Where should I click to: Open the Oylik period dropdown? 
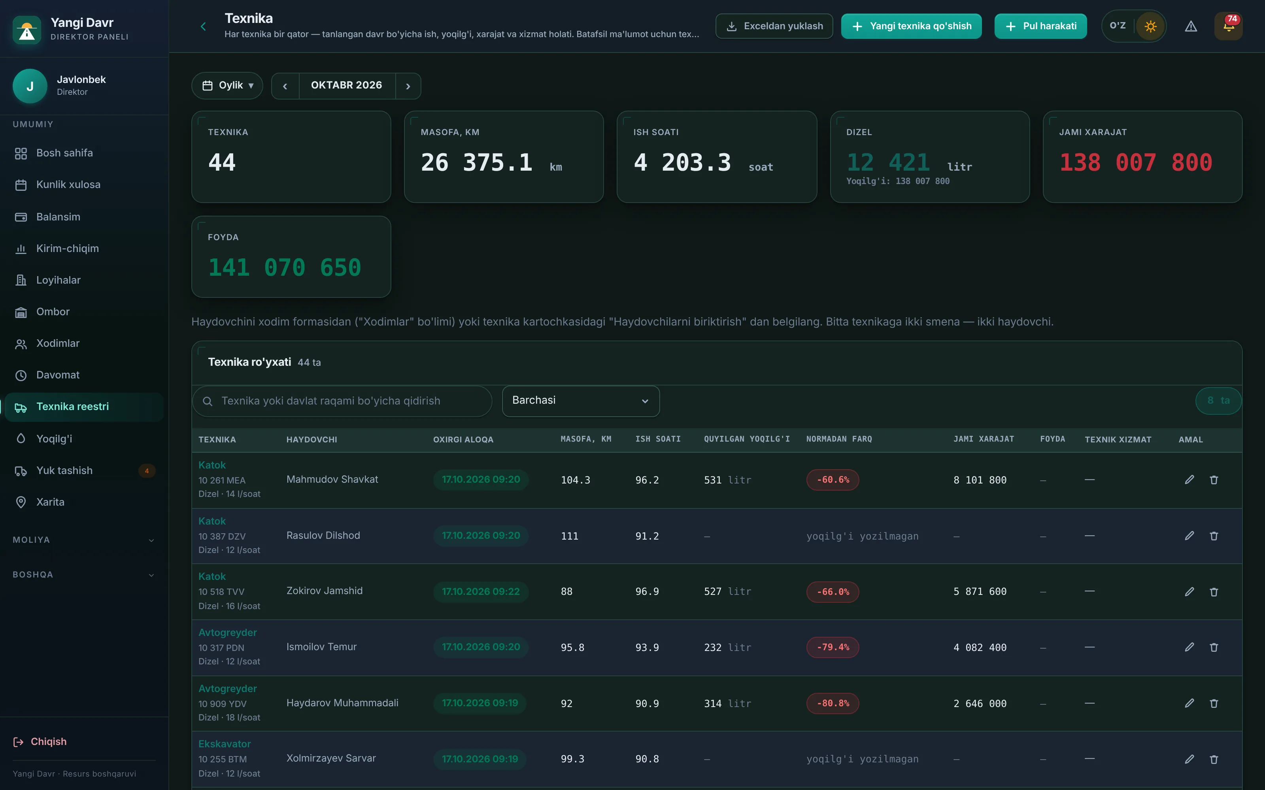point(227,86)
